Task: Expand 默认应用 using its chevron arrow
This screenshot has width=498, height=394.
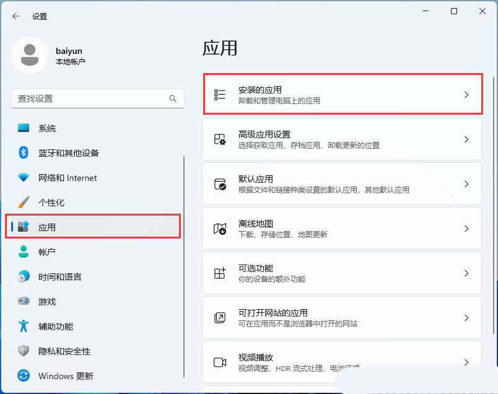Action: click(466, 184)
